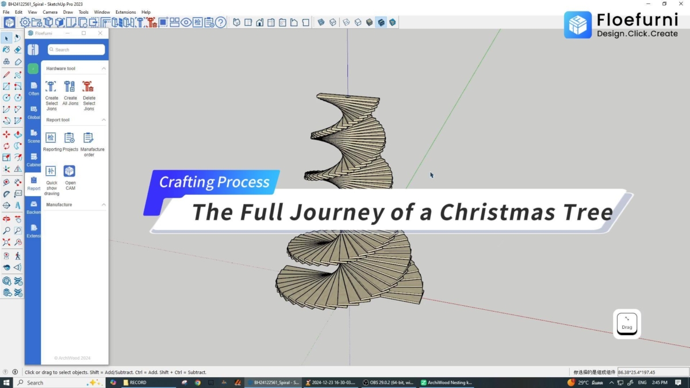The image size is (690, 388).
Task: Open the Extensions menu
Action: [125, 12]
